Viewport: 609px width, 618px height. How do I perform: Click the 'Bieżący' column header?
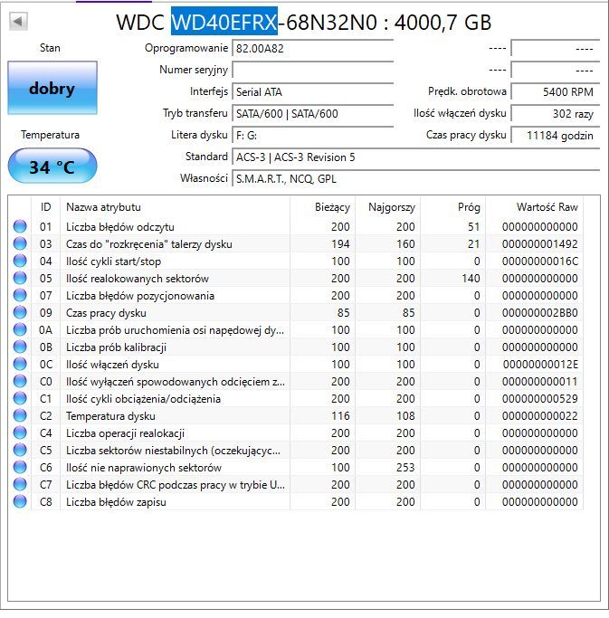point(322,207)
